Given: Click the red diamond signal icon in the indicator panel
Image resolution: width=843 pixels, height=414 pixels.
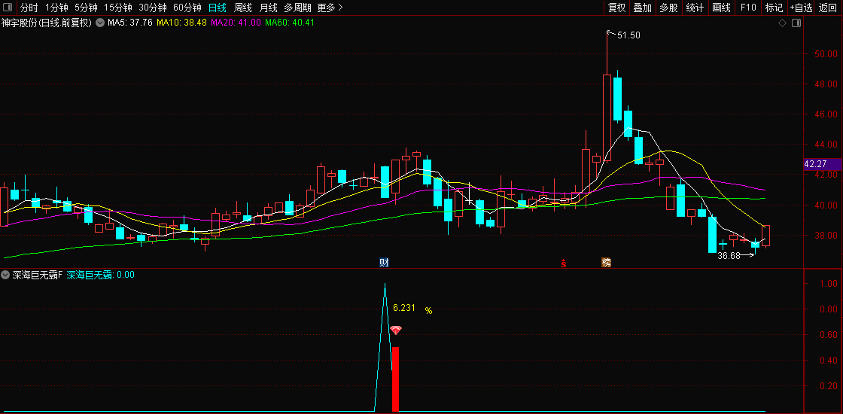Looking at the screenshot, I should pos(396,330).
